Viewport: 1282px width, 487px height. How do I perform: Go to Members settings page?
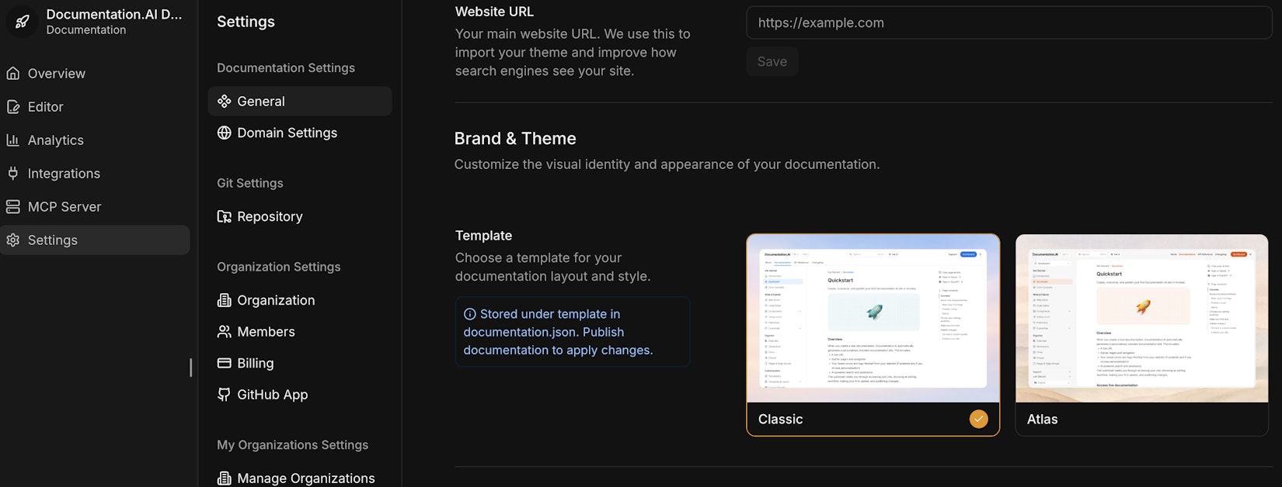pyautogui.click(x=266, y=332)
